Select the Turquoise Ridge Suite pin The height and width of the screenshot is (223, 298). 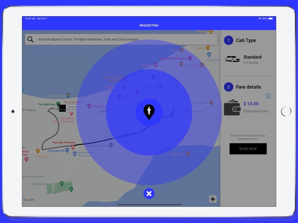(x=111, y=145)
